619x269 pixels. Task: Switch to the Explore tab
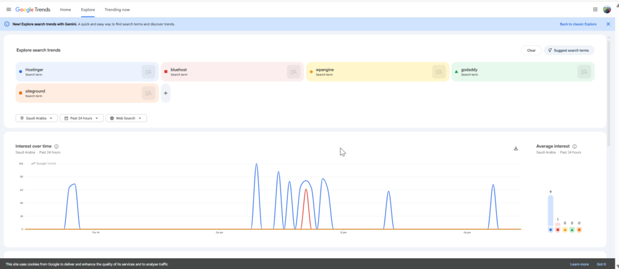(x=88, y=10)
